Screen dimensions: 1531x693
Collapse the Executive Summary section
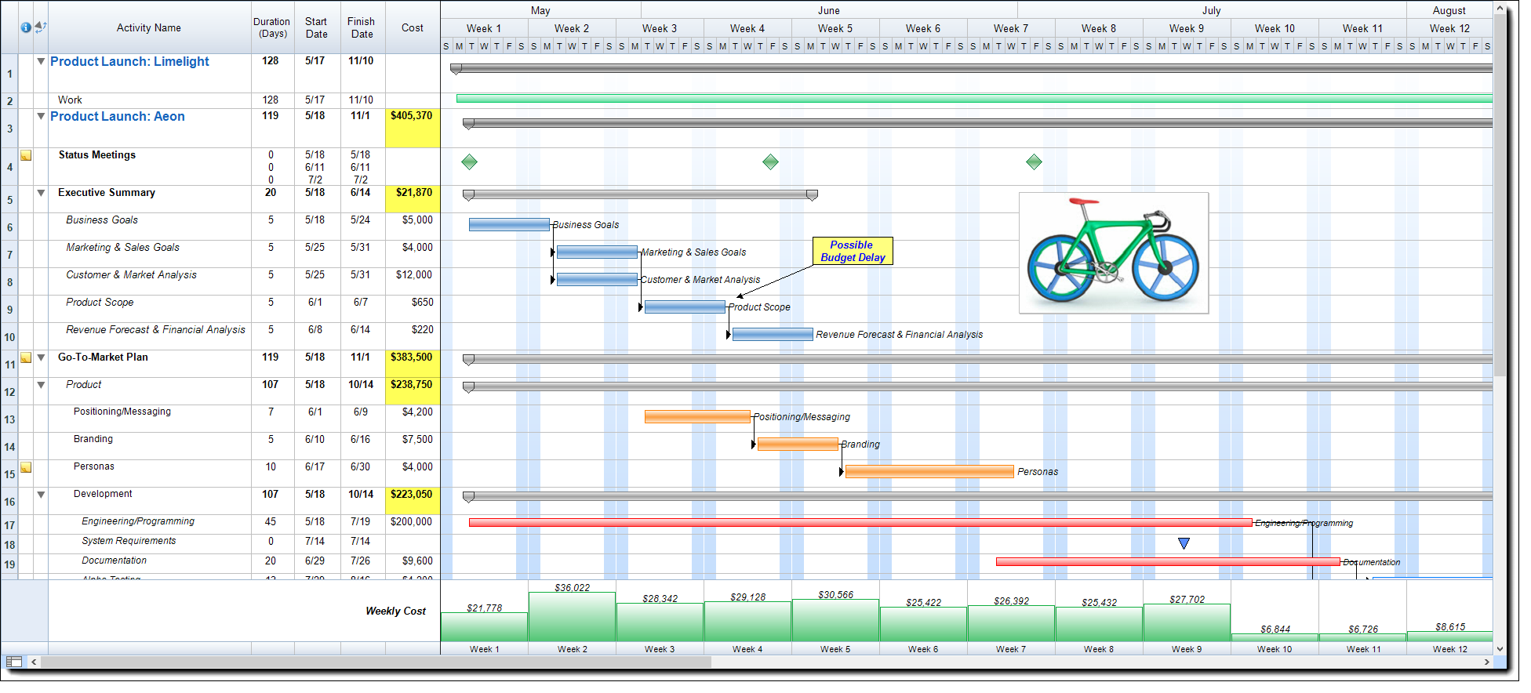tap(41, 193)
